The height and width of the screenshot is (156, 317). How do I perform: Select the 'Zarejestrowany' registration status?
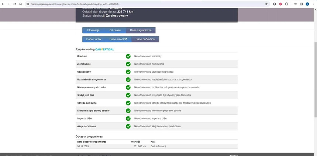click(117, 15)
